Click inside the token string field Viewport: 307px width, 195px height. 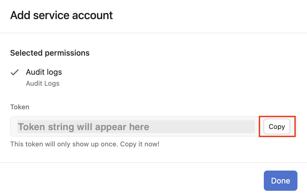[136, 127]
